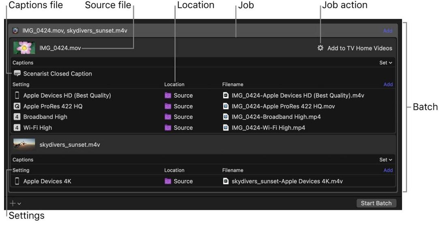439x225 pixels.
Task: Open the Set dropdown for skydivers_sunset captions
Action: pyautogui.click(x=385, y=160)
